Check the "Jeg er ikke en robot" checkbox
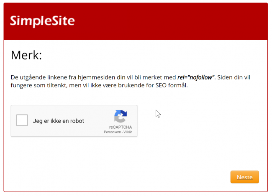Image resolution: width=272 pixels, height=196 pixels. (x=22, y=120)
